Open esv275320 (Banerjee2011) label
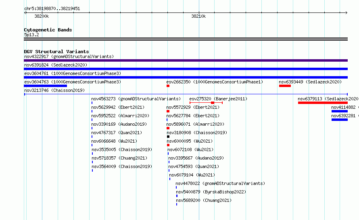359x220 pixels. click(218, 99)
